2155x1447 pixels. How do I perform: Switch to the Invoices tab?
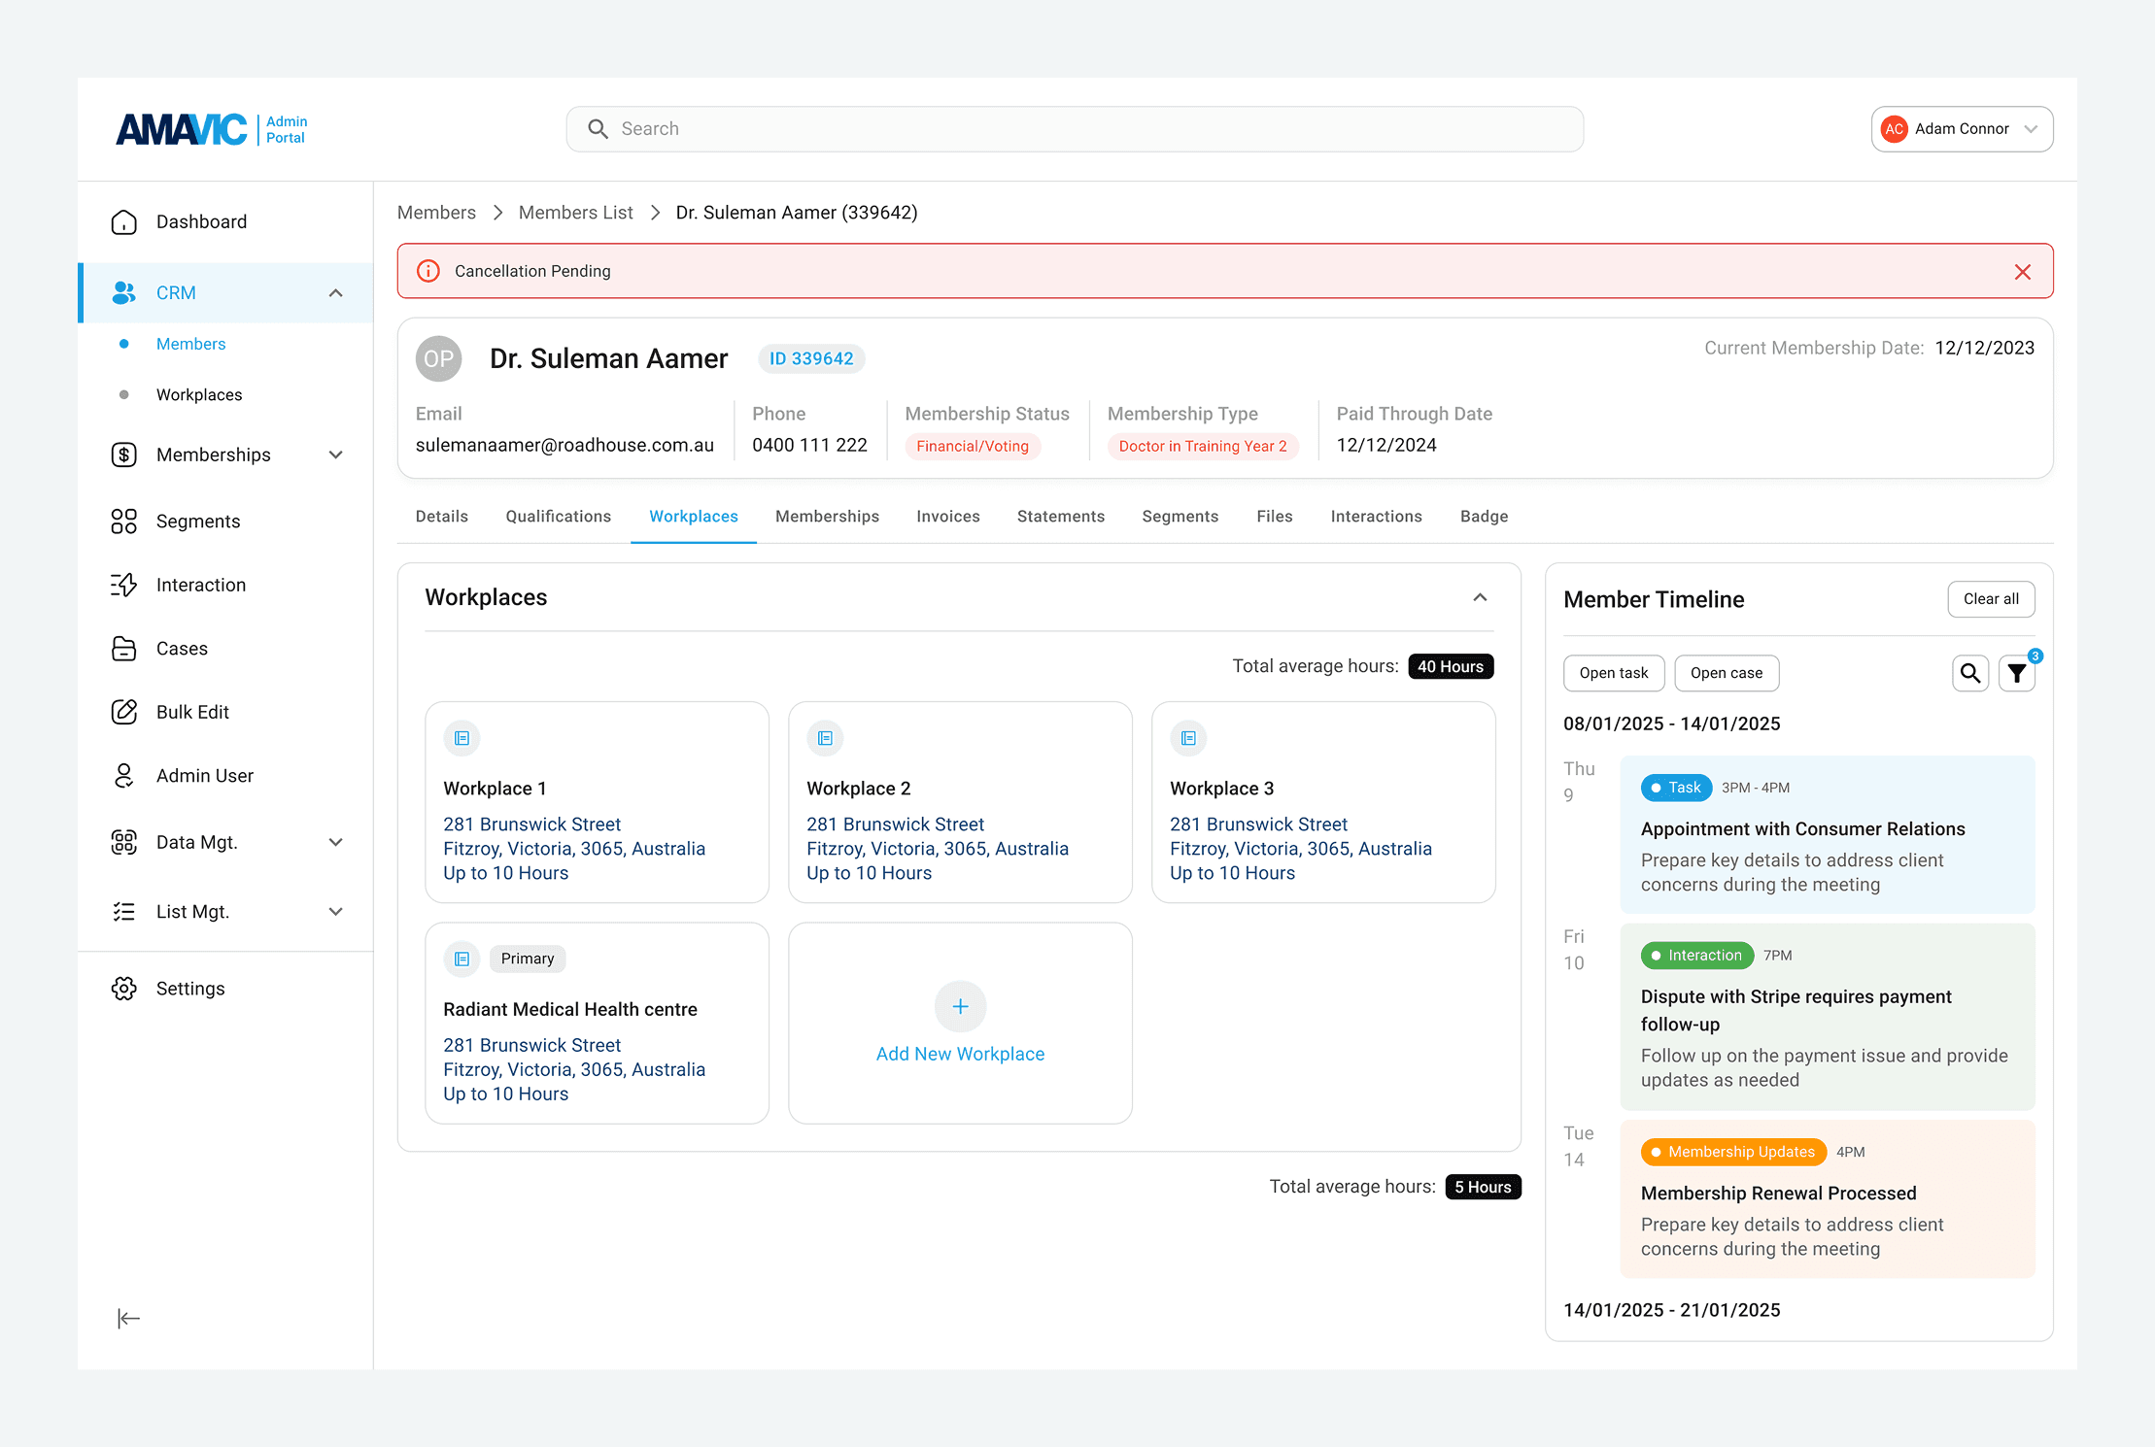(x=947, y=517)
